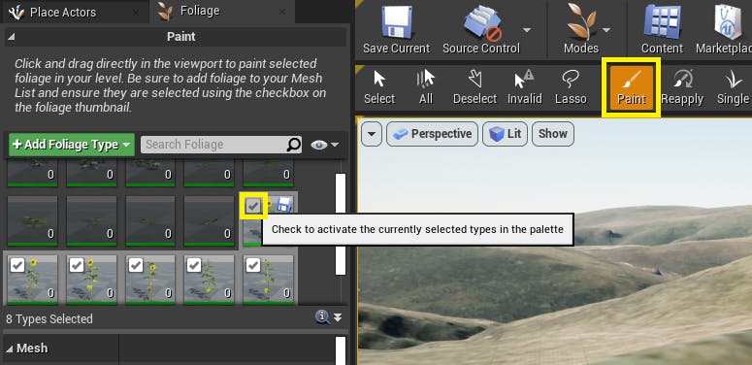Toggle the activation checkbox on the hovered foliage thumbnail

(x=253, y=206)
